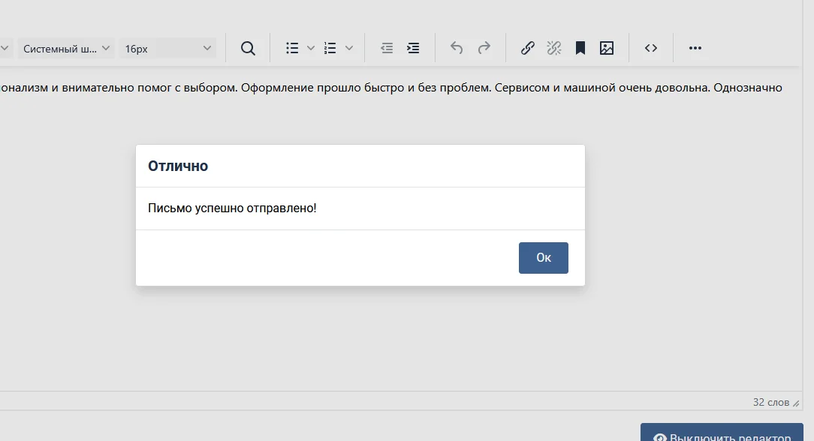Expand numbered list style options arrow
Image resolution: width=814 pixels, height=441 pixels.
pos(349,48)
